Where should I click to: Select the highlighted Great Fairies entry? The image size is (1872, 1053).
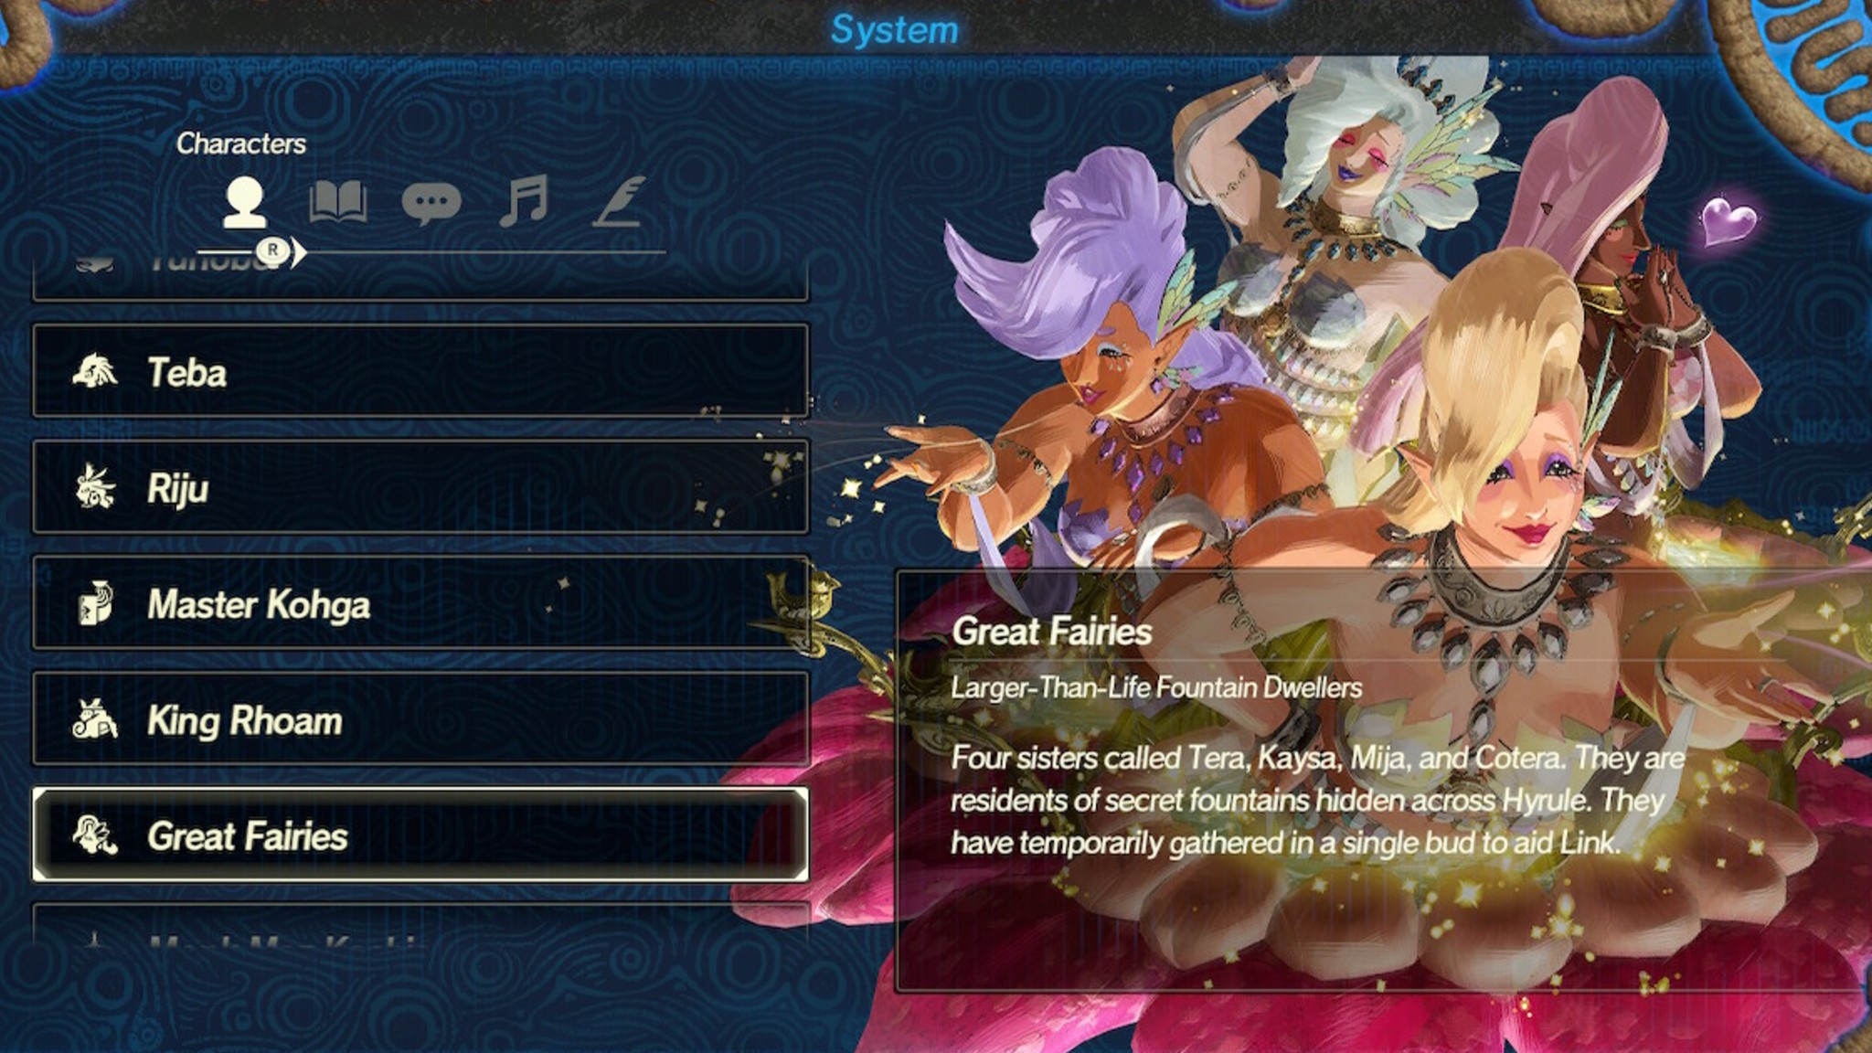(x=420, y=835)
